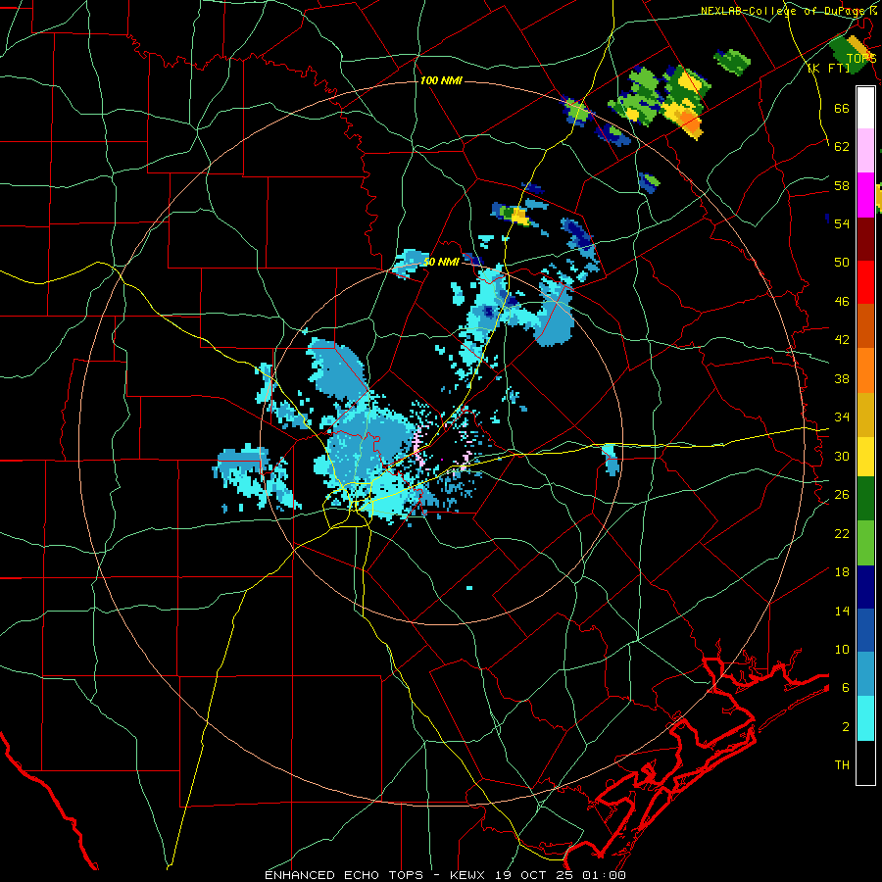
Task: Click the light green legend swatch
Action: pyautogui.click(x=865, y=543)
